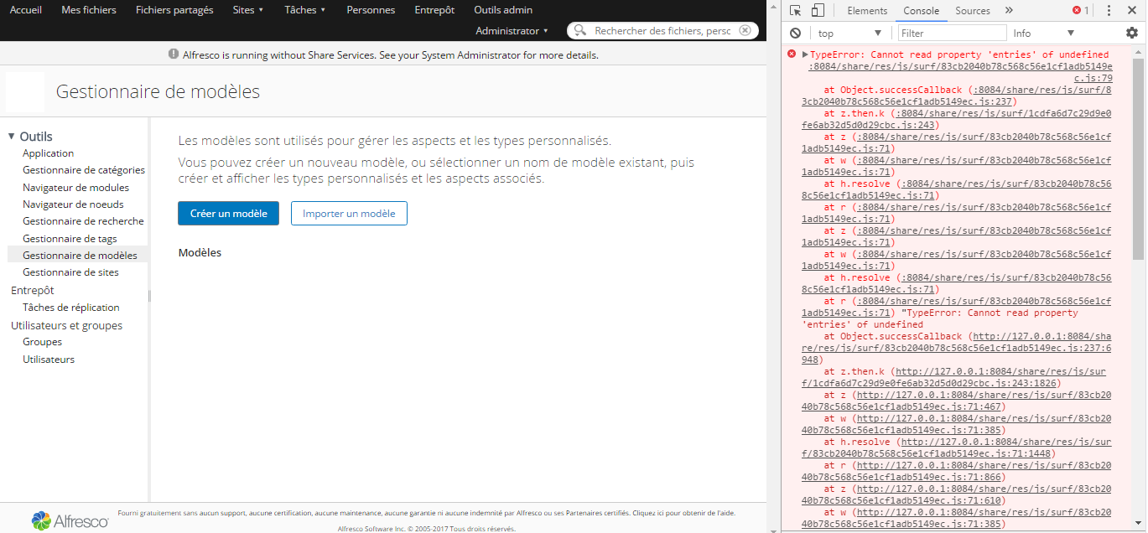Open Mes fichiers from the top menu
This screenshot has width=1148, height=533.
89,10
